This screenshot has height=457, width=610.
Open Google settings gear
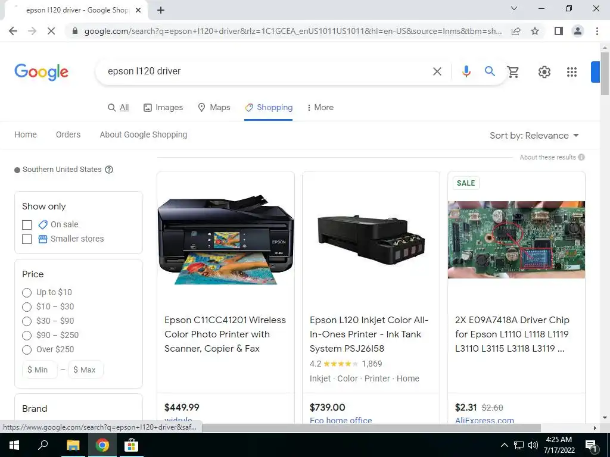click(x=544, y=72)
